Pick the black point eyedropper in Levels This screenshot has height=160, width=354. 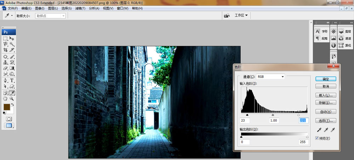pos(318,130)
